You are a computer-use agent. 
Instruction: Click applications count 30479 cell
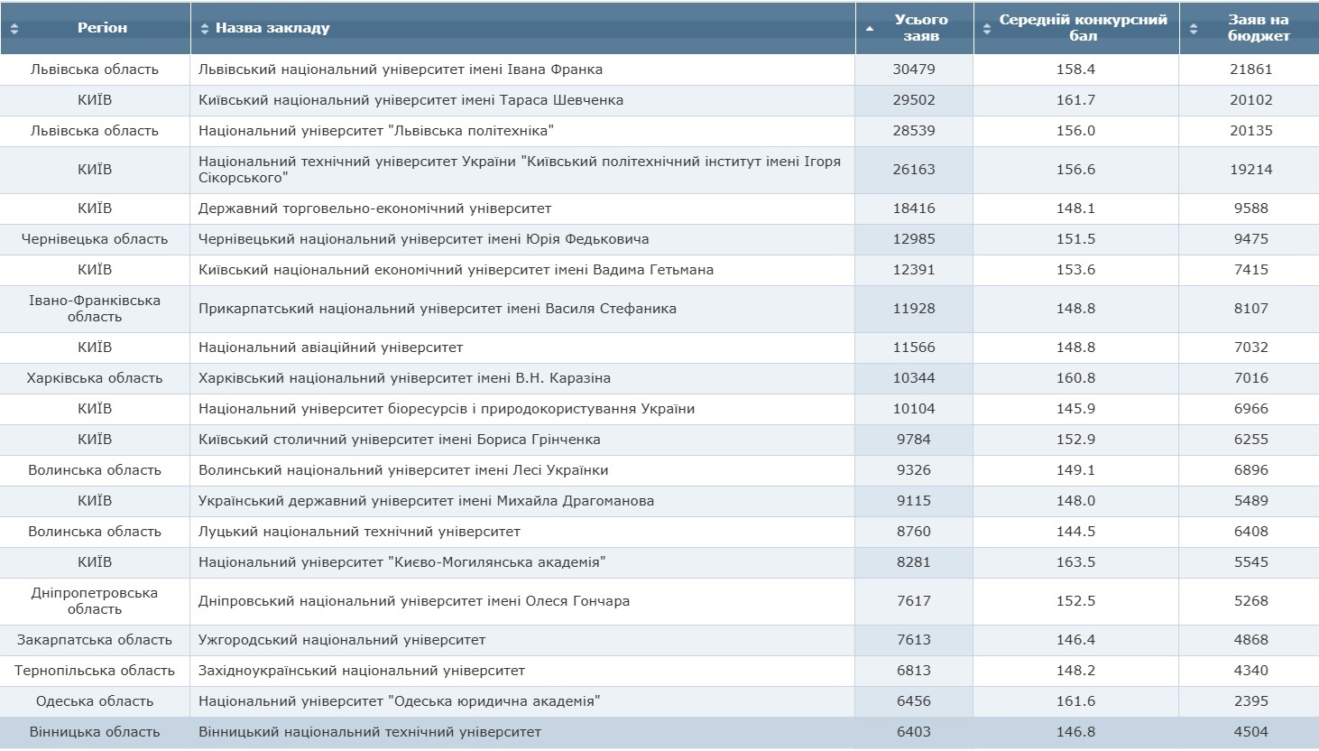pyautogui.click(x=914, y=70)
